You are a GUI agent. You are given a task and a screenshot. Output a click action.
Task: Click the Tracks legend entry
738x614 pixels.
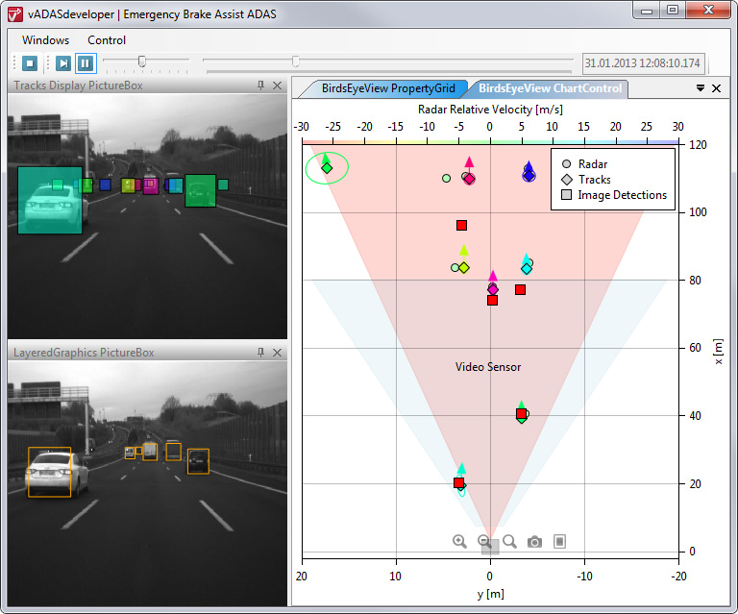[586, 180]
